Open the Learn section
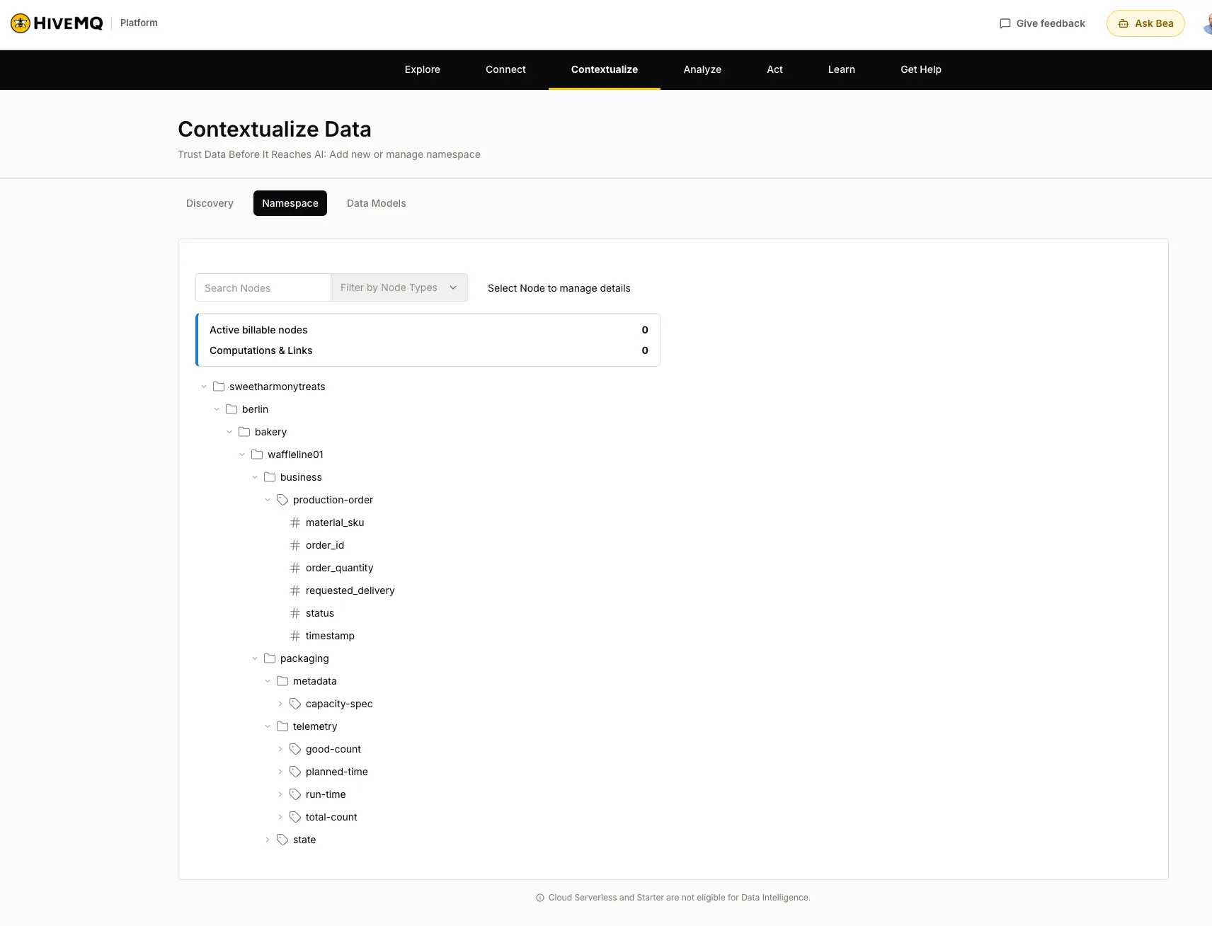Screen dimensions: 1212x926 click(842, 69)
